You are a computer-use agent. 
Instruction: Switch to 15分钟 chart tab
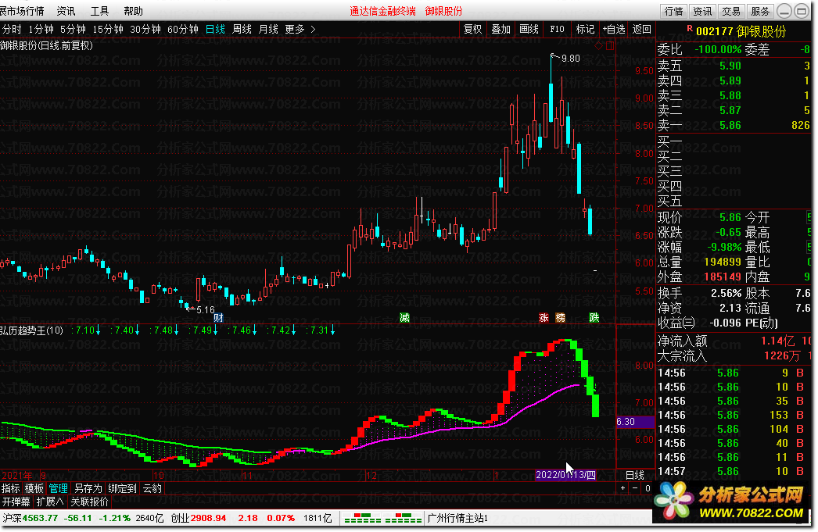point(108,29)
